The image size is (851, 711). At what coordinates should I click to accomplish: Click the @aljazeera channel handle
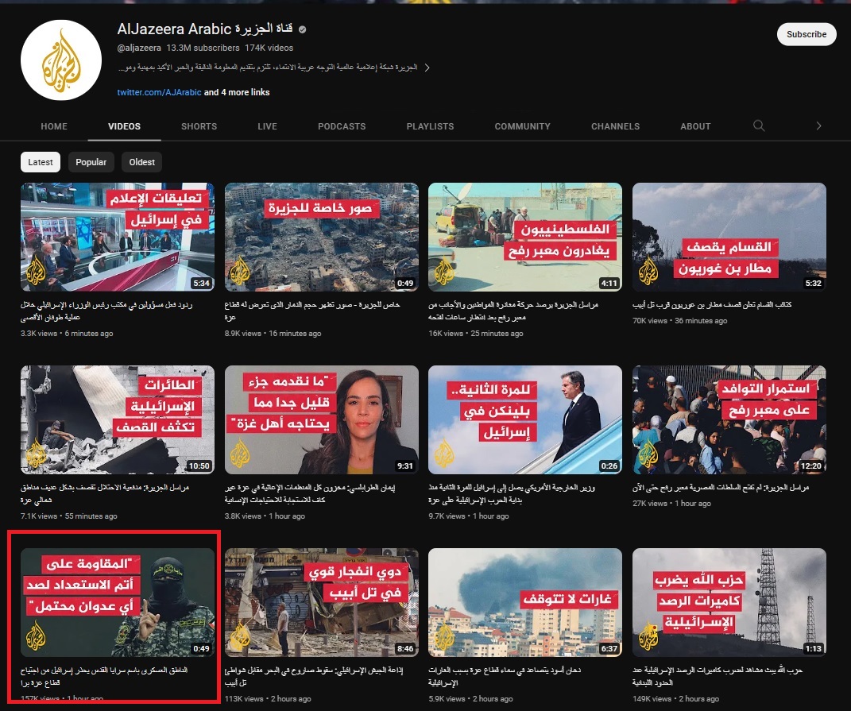(139, 48)
